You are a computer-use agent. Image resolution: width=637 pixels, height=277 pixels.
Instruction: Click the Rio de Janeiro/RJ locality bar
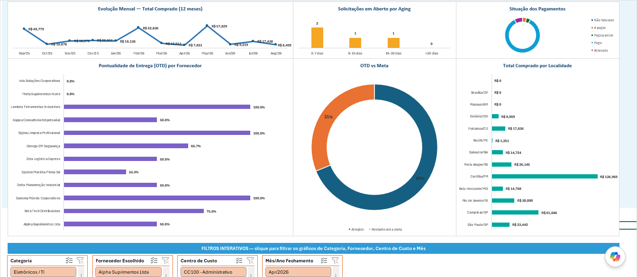503,201
